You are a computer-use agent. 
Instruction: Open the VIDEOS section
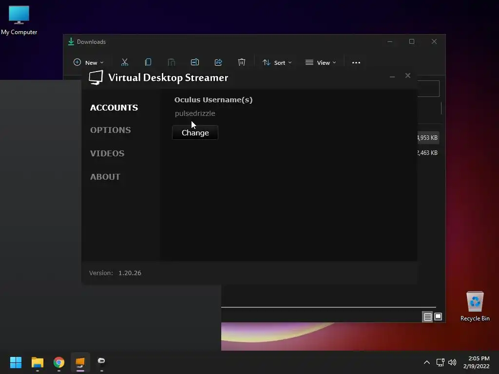click(107, 153)
